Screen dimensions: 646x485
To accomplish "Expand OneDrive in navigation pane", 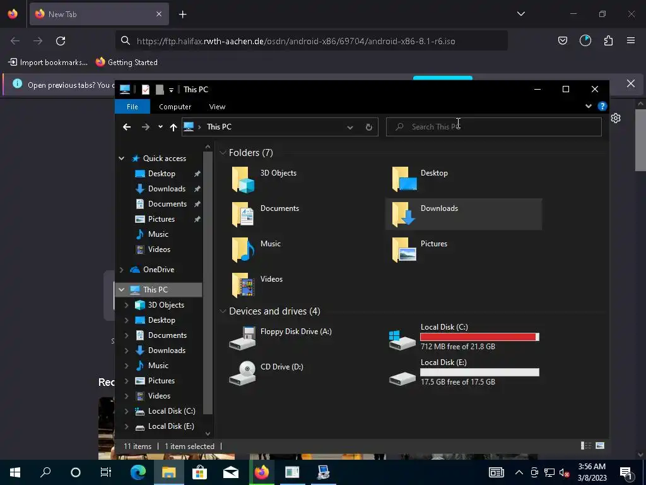I will [122, 270].
